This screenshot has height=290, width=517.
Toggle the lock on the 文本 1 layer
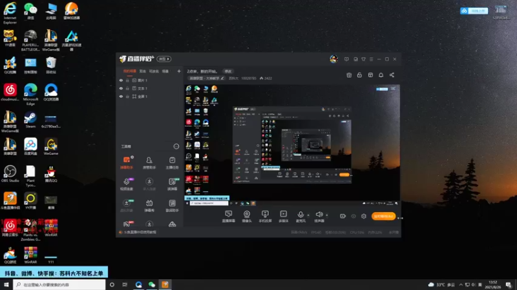click(127, 88)
